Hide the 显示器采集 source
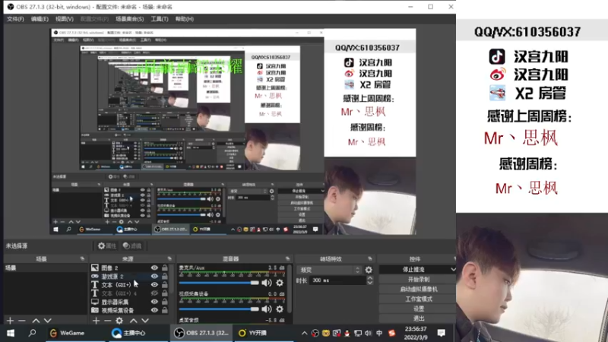This screenshot has width=608, height=342. pos(154,302)
